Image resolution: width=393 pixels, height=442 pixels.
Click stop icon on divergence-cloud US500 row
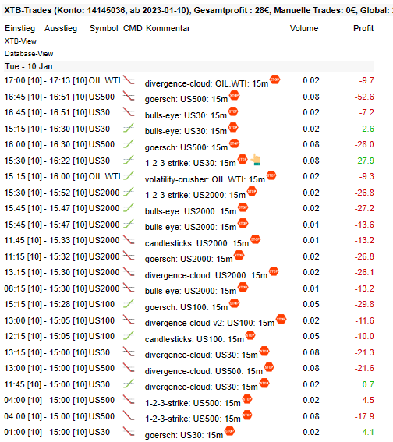click(x=269, y=367)
